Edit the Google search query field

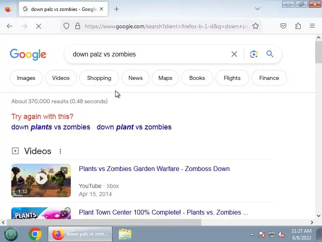pos(150,54)
